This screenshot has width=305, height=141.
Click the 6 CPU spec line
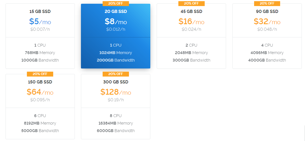click(40, 116)
